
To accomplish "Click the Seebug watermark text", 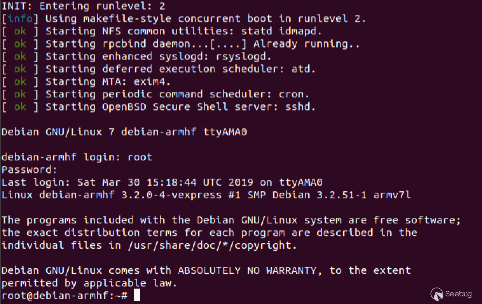I will coord(459,294).
